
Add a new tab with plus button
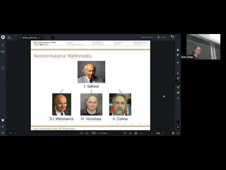point(53,38)
